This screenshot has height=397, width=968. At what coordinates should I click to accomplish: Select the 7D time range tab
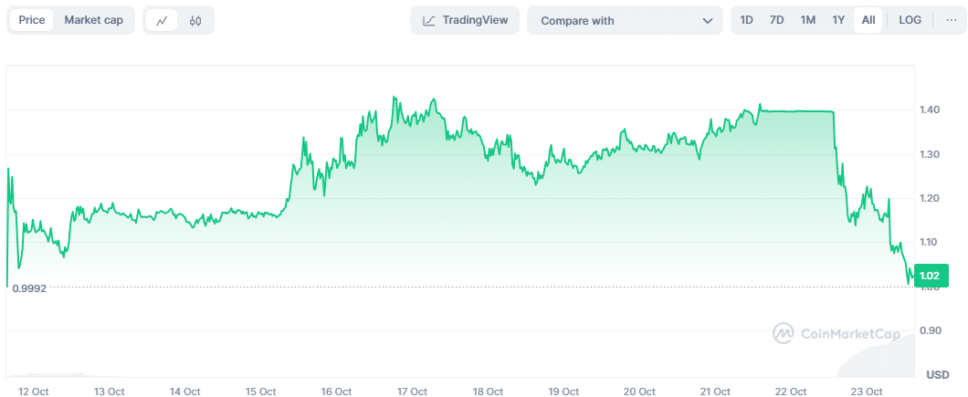tap(777, 20)
